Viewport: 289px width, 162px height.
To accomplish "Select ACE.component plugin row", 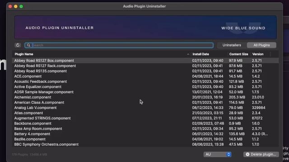I will pos(145,76).
